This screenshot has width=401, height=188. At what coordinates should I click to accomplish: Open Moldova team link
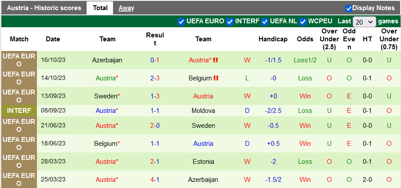tap(203, 111)
